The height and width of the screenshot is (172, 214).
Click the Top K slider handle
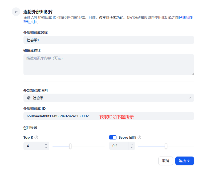[70, 146]
